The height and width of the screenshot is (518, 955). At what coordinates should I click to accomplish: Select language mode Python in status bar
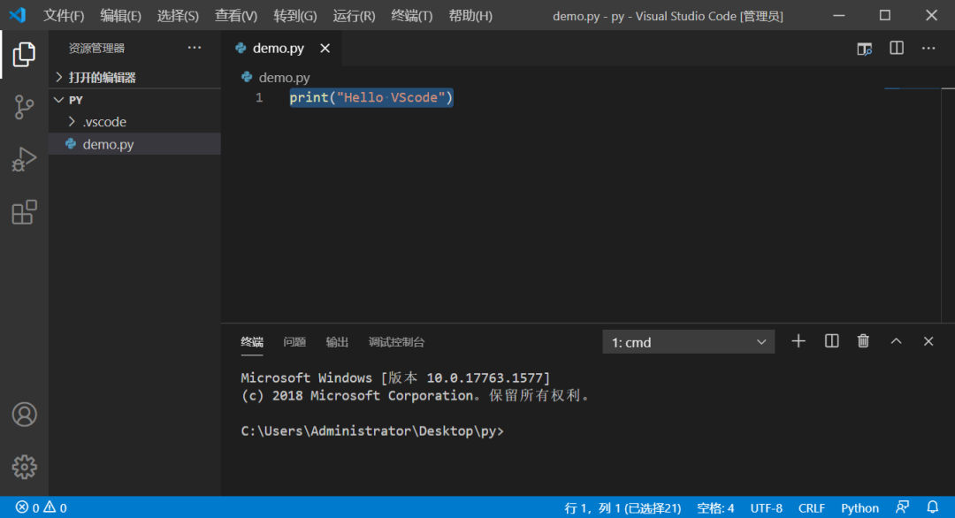point(860,507)
